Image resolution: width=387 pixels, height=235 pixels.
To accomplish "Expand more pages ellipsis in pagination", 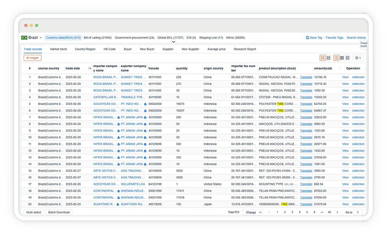I will (x=322, y=212).
